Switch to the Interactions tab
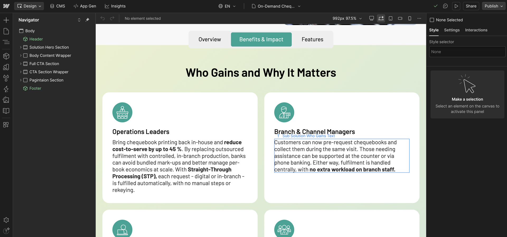 (476, 30)
